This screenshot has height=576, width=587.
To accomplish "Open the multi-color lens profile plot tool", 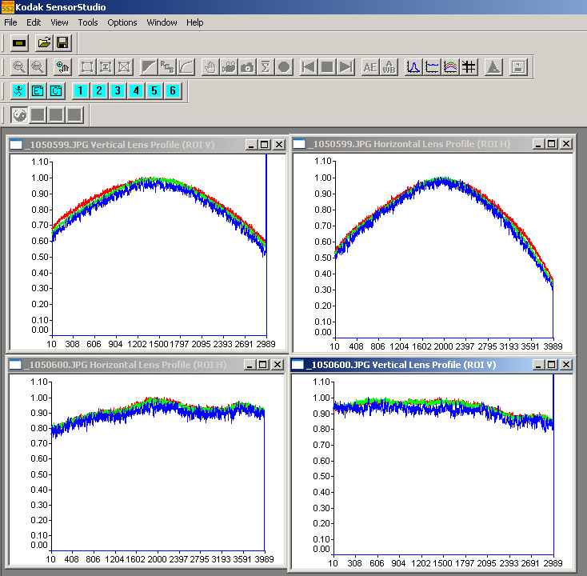I will (450, 67).
